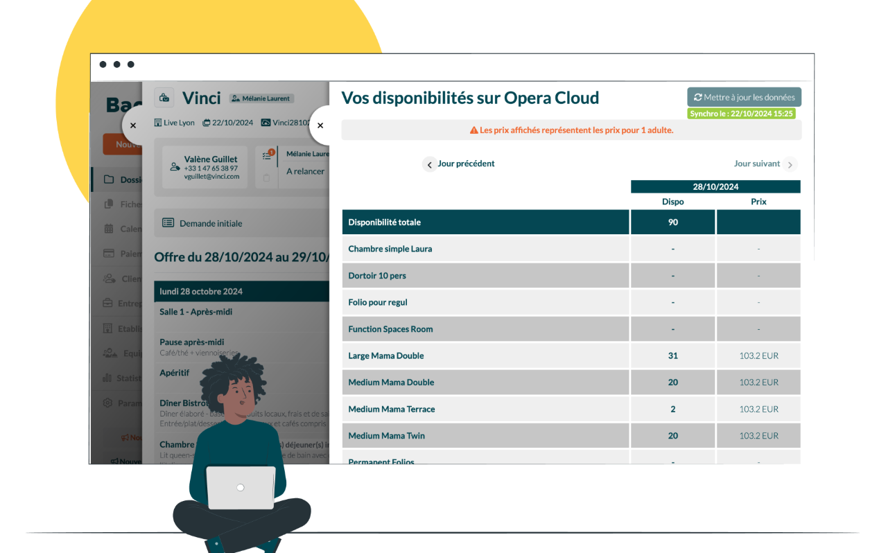Close the Vinci dossier panel

point(133,125)
